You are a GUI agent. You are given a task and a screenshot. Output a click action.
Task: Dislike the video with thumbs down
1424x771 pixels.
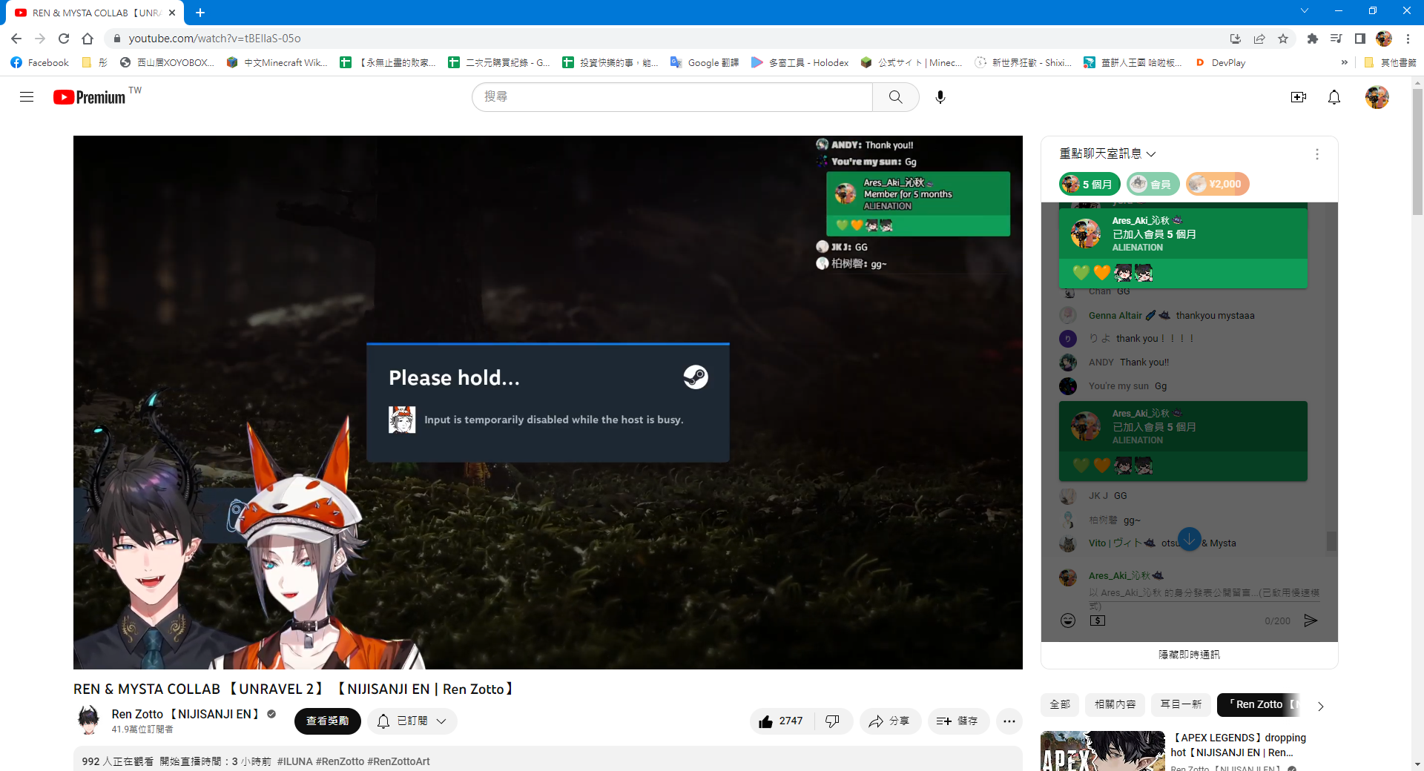(x=833, y=721)
